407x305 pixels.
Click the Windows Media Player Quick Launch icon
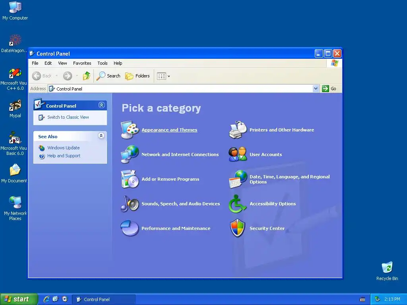click(65, 299)
